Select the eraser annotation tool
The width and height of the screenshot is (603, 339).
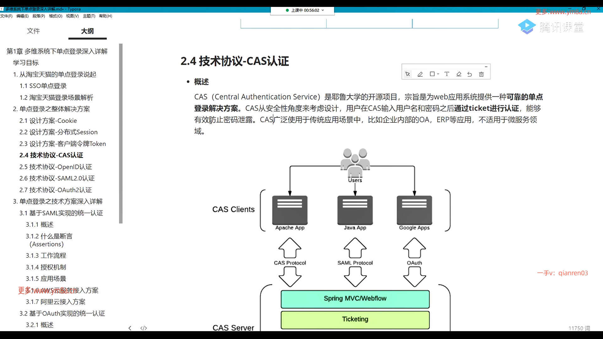(459, 74)
